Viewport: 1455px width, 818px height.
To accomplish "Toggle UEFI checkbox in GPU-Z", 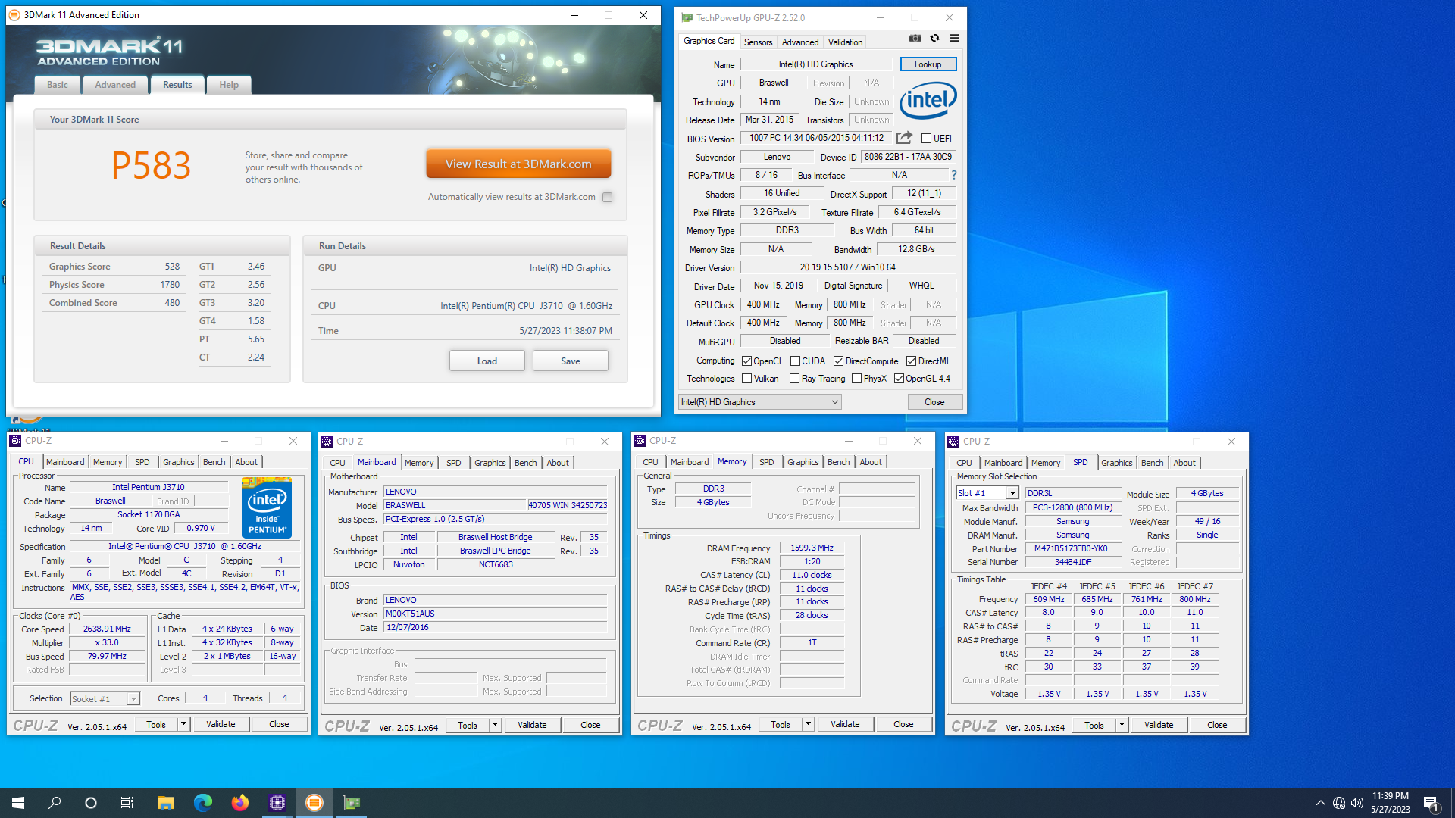I will click(926, 138).
